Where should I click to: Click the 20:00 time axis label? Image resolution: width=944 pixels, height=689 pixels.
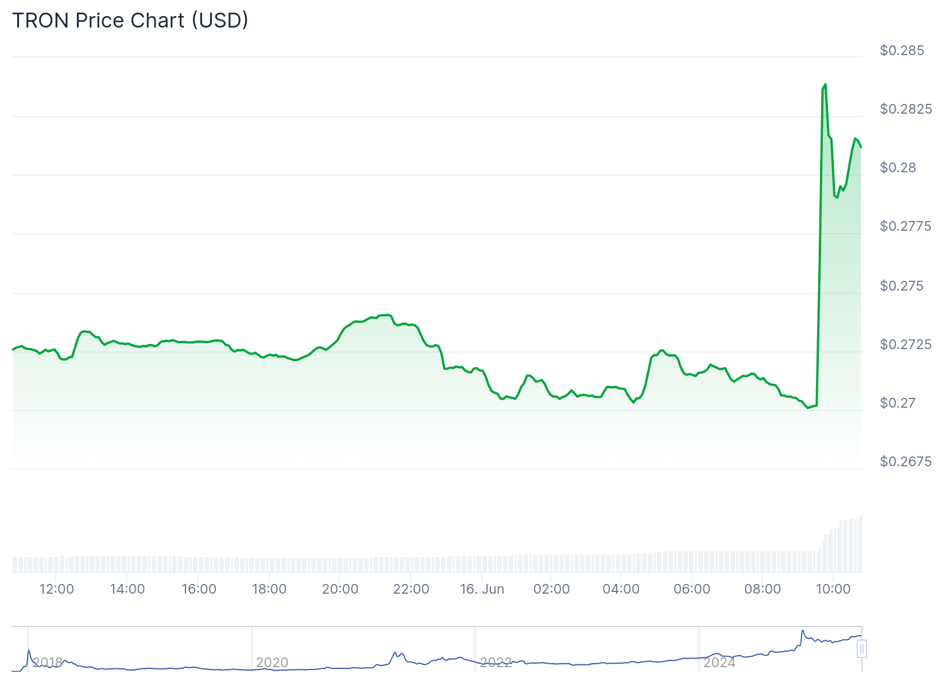click(x=340, y=589)
